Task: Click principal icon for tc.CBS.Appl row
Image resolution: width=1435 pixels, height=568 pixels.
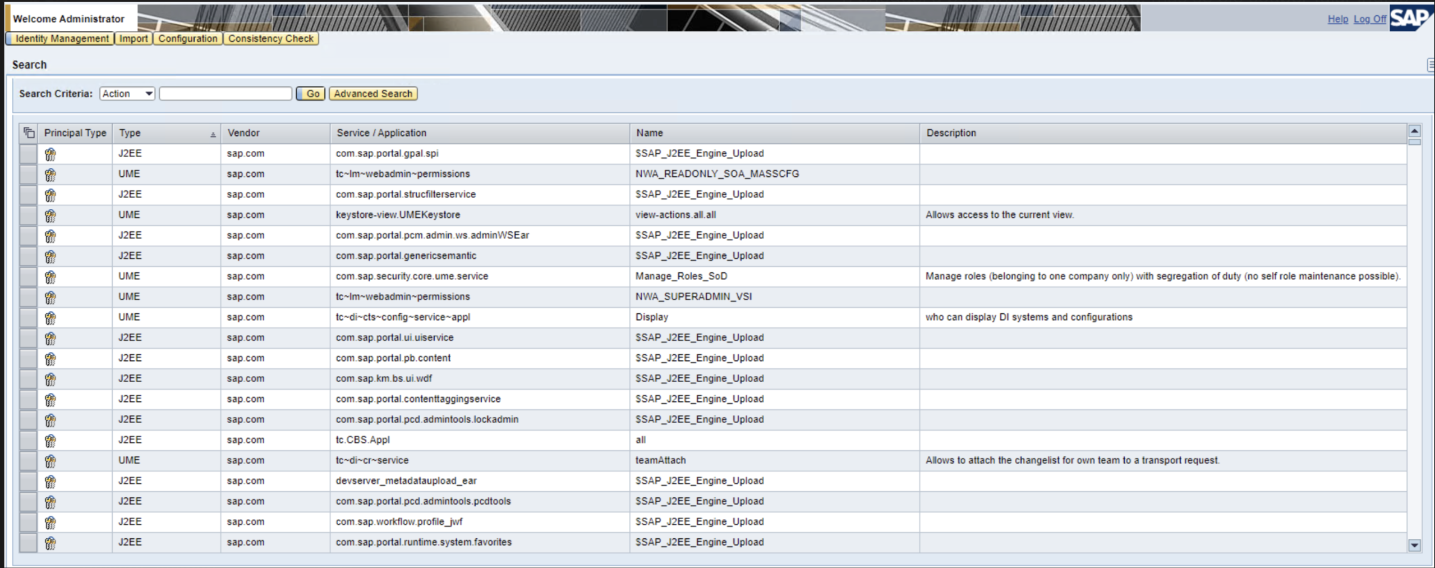Action: click(x=50, y=441)
